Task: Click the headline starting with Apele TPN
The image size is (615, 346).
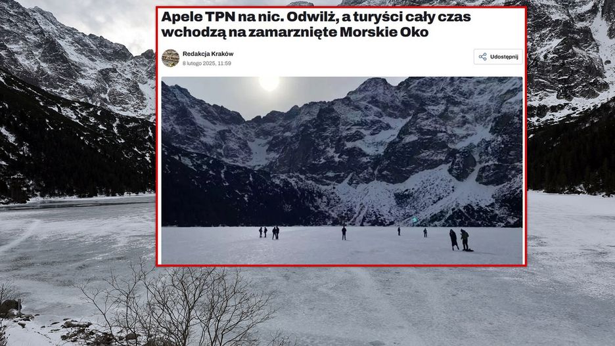Action: [316, 24]
